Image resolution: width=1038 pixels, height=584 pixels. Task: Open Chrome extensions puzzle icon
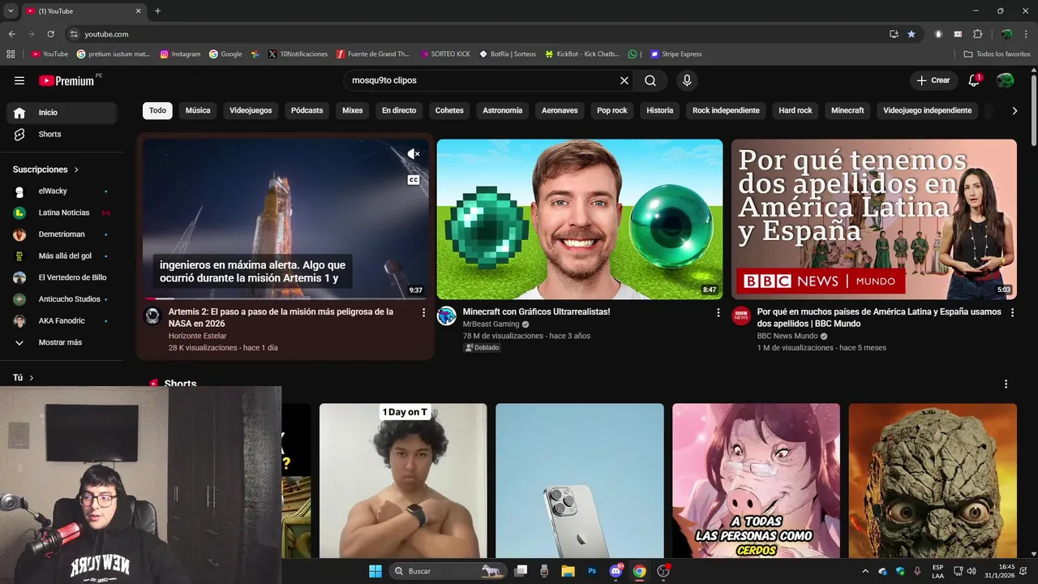tap(977, 34)
